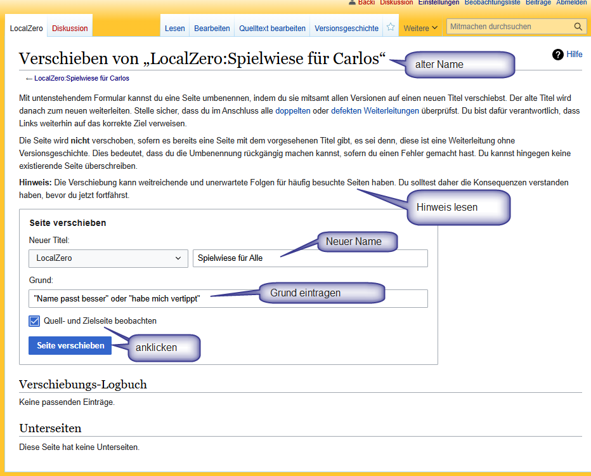
Task: Open the user Diskussion link at top
Action: tap(396, 3)
